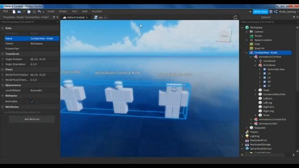299x168 pixels.
Task: Collapse the Workspace tree node
Action: (242, 28)
